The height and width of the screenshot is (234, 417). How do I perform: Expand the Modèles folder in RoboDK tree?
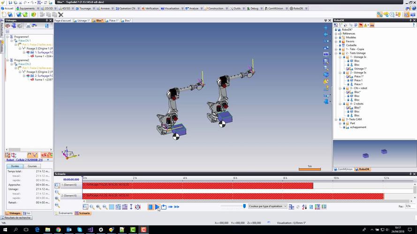point(336,37)
